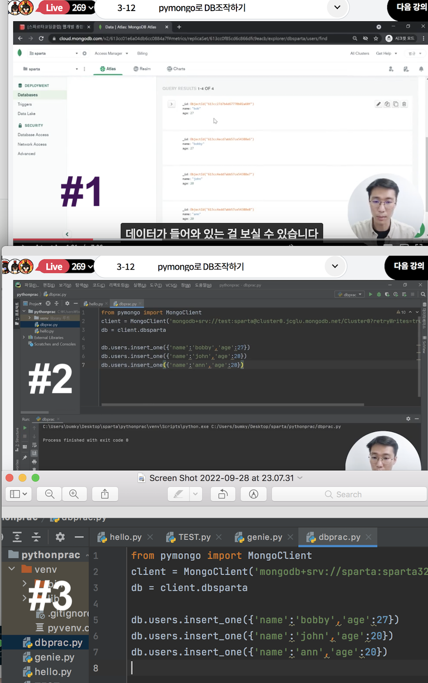428x683 pixels.
Task: Hide the project panel with minus icon
Action: point(79,537)
